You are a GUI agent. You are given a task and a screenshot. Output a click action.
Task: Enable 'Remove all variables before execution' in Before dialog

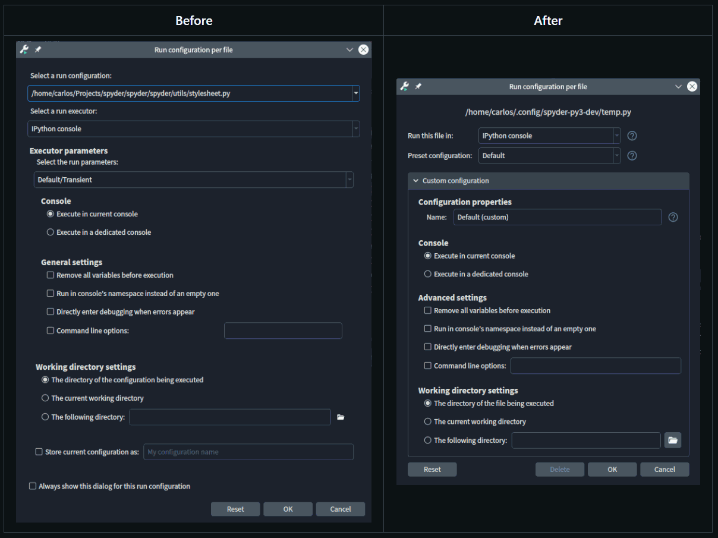(51, 275)
